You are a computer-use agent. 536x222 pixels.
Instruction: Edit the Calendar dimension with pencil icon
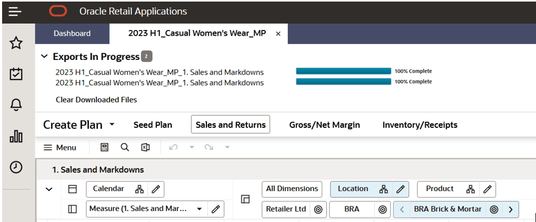pyautogui.click(x=156, y=189)
